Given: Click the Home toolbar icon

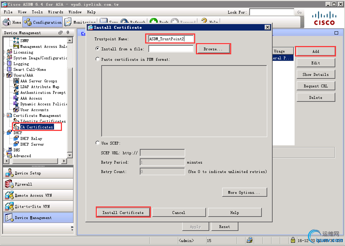Looking at the screenshot, I should tap(6, 22).
